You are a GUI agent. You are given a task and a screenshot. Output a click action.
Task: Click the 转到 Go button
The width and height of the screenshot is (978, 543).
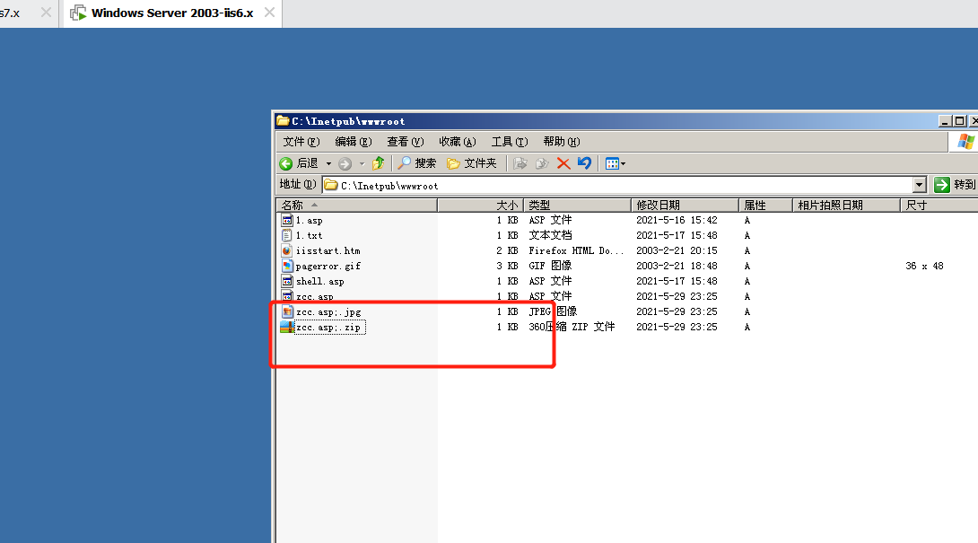(955, 185)
